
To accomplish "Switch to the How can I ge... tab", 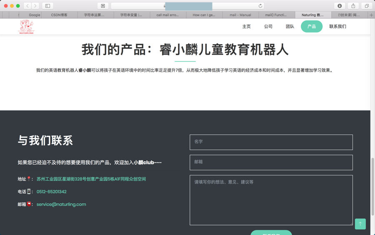I will click(x=204, y=15).
